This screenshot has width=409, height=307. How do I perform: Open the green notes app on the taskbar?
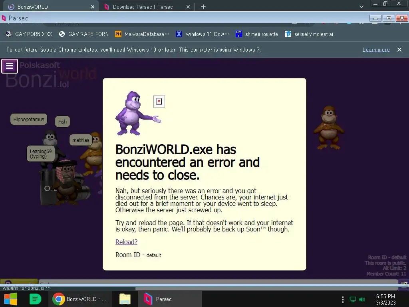(x=35, y=299)
